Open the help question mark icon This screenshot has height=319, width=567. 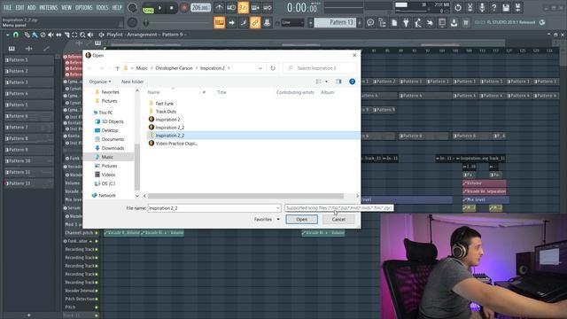click(493, 7)
